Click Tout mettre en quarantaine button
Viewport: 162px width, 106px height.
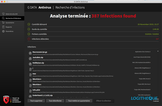(79, 101)
